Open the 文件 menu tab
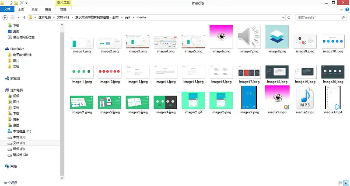Viewport: 350px width, 186px height. pyautogui.click(x=7, y=9)
